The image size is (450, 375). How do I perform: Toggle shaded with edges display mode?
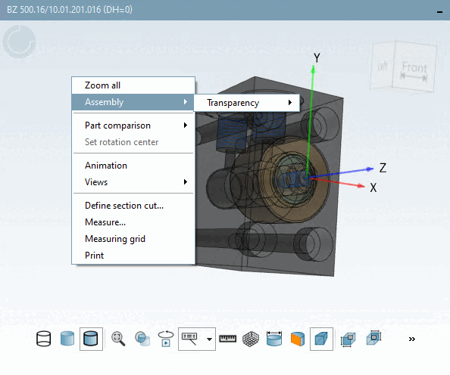[x=91, y=339]
